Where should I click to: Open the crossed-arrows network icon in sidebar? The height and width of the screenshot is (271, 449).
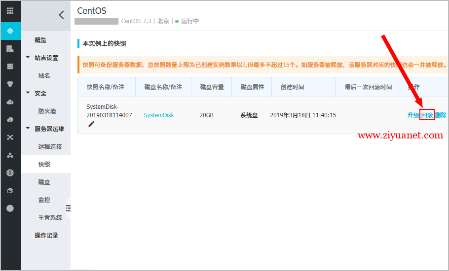click(10, 137)
